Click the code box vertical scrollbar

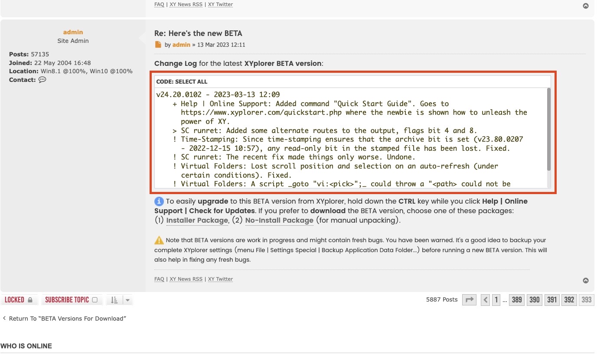(548, 130)
